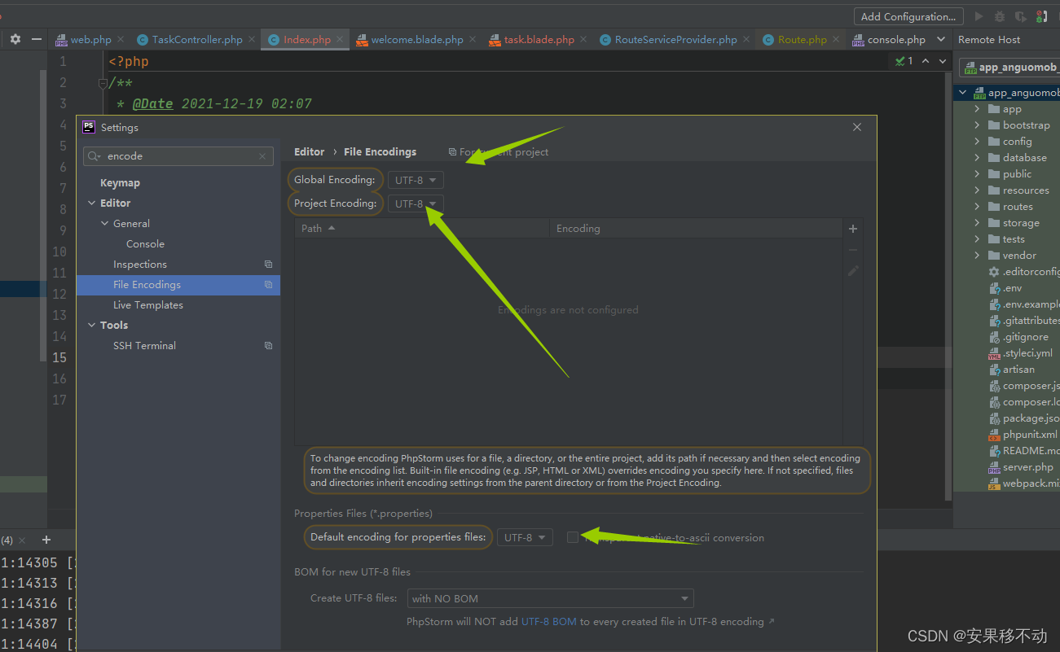Click the Add Configuration... button
Screen dimensions: 1060x652
(908, 16)
